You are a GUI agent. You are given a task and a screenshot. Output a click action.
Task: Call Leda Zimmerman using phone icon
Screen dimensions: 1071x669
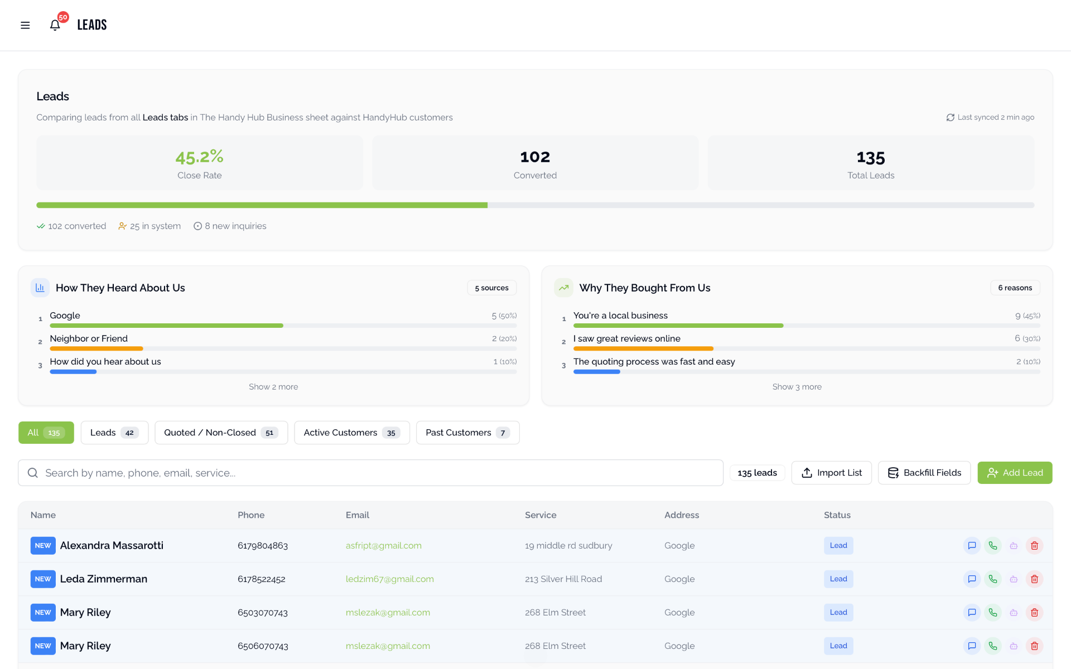[993, 579]
